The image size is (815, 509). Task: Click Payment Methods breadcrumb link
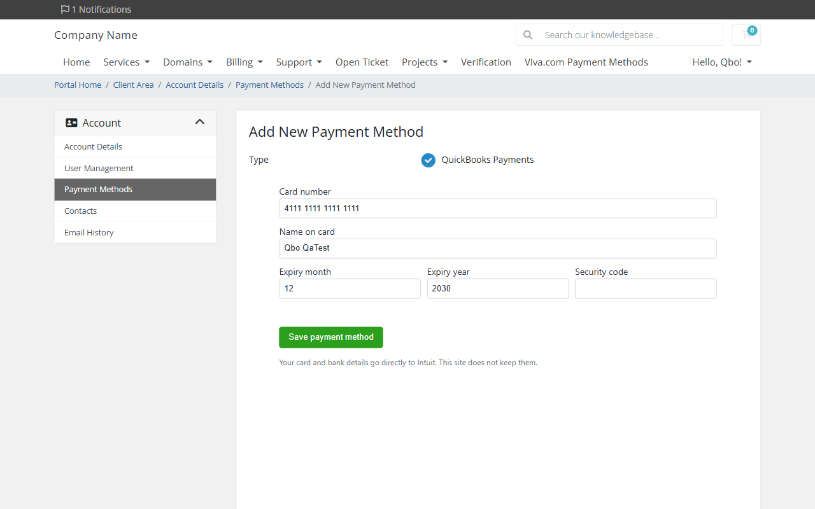point(269,85)
